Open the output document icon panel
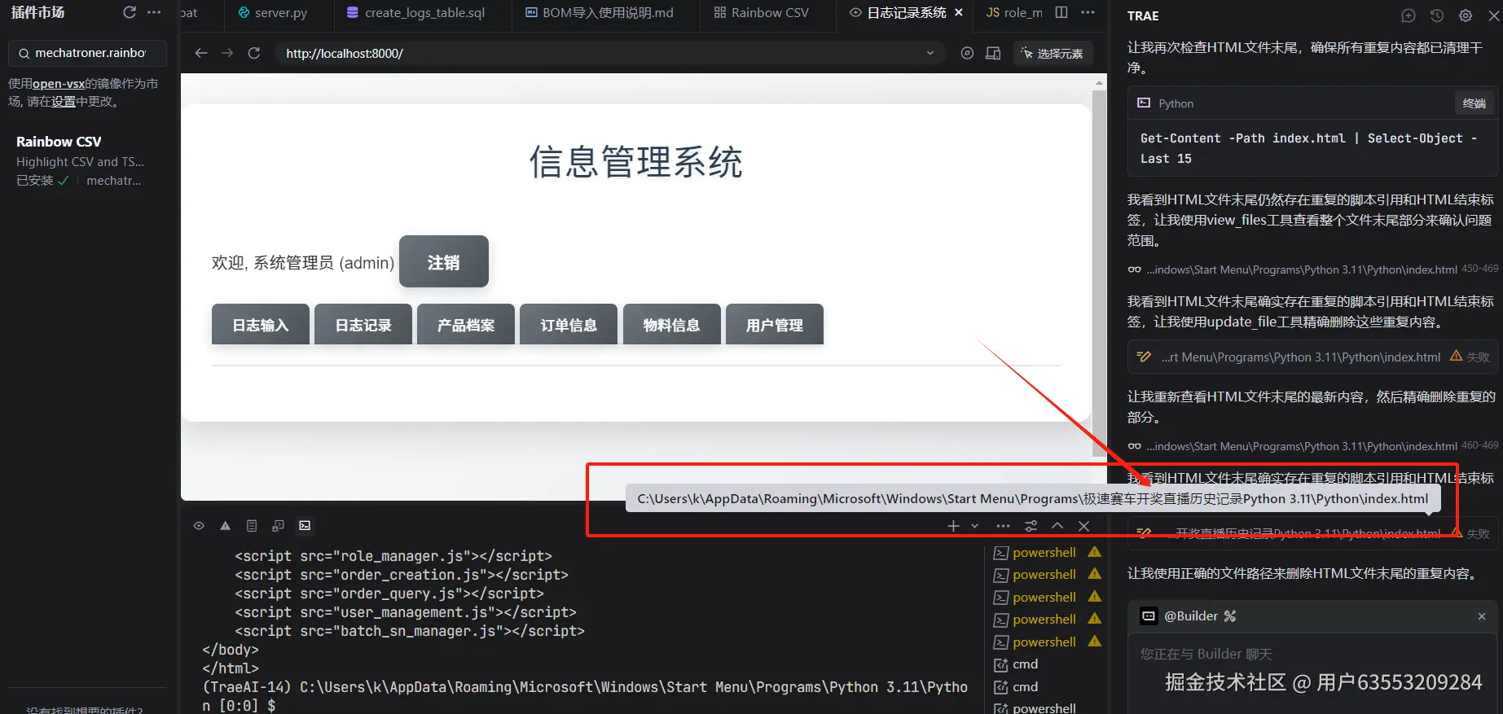The height and width of the screenshot is (714, 1503). [x=252, y=526]
